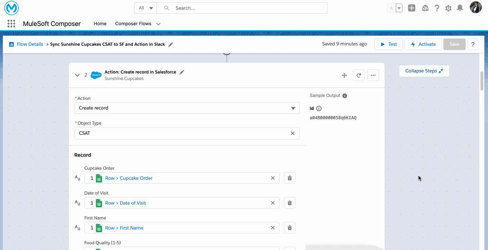
Task: Clear the Date of Visit field value
Action: click(273, 203)
